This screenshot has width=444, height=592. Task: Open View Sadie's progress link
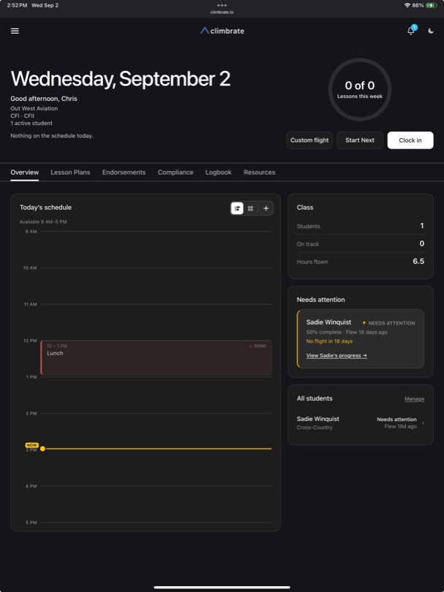[336, 355]
